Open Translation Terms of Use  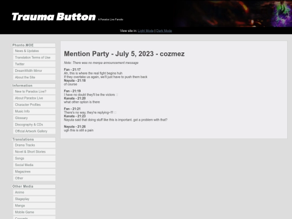[34, 57]
